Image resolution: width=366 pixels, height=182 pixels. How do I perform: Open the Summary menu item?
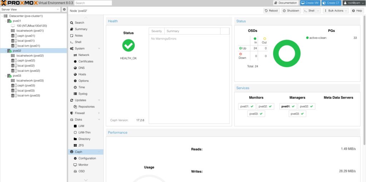pyautogui.click(x=85, y=29)
